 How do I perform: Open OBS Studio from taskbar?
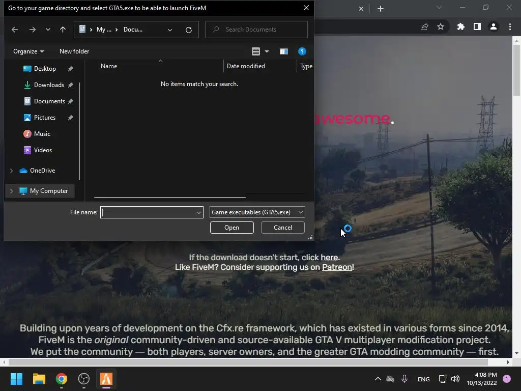(x=84, y=379)
